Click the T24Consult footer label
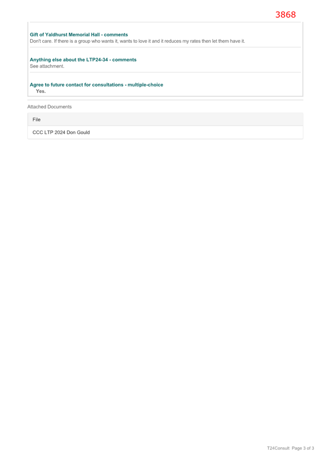This screenshot has width=324, height=458. (x=278, y=448)
